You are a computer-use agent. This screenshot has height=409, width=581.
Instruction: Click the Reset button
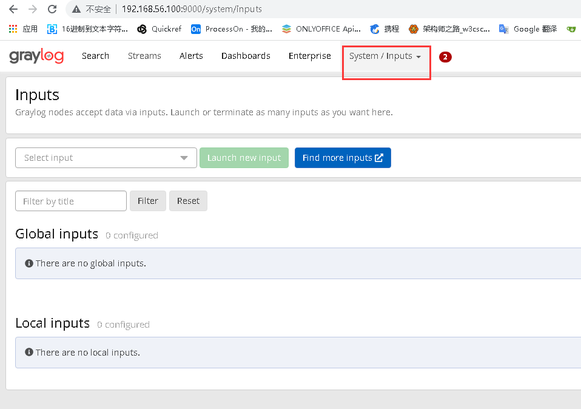tap(188, 200)
